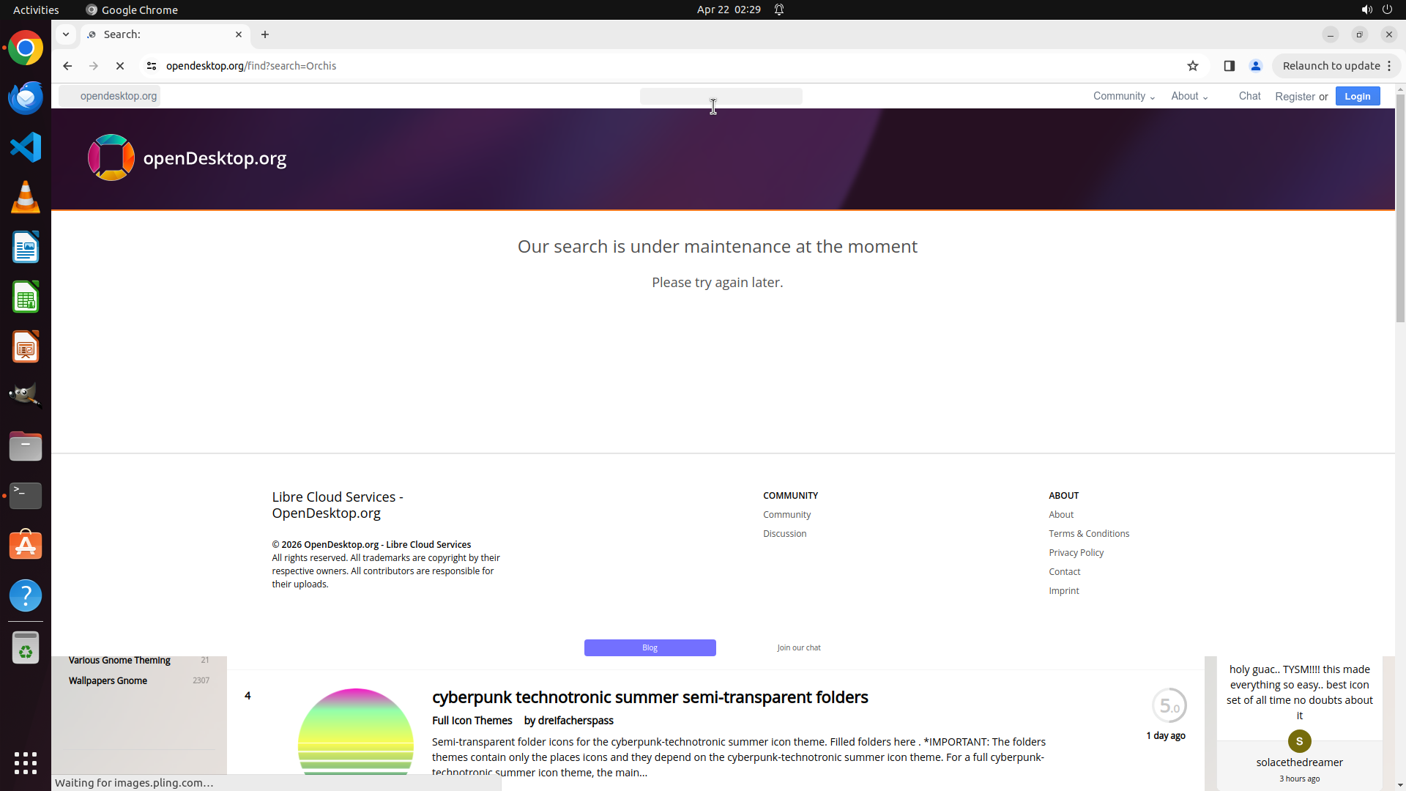Click the page search input field
Image resolution: width=1406 pixels, height=791 pixels.
click(x=721, y=96)
